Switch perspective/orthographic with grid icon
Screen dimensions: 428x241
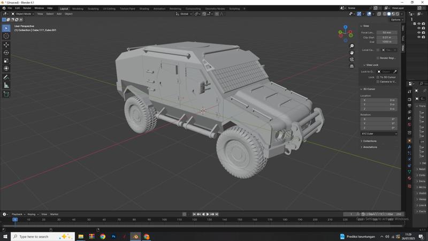pos(352,66)
